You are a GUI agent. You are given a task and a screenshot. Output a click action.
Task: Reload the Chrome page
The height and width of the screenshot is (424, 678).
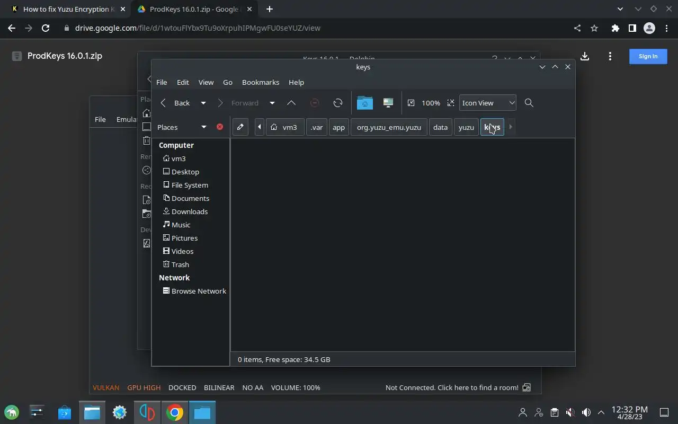(46, 28)
